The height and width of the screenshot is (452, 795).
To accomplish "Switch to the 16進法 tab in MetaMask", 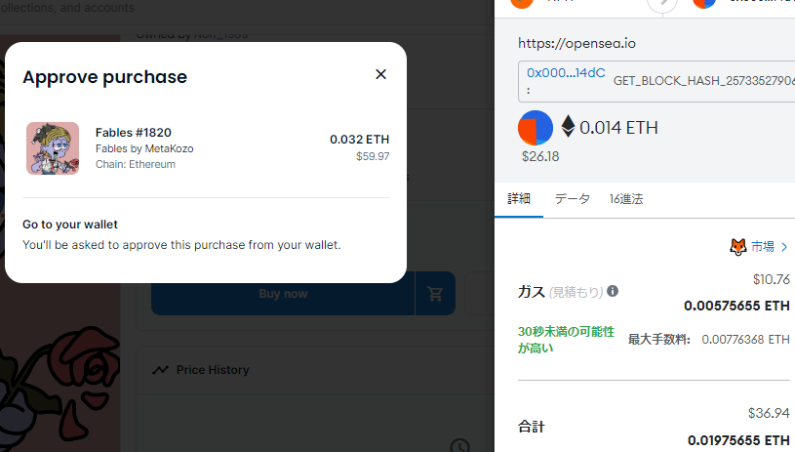I will 625,199.
